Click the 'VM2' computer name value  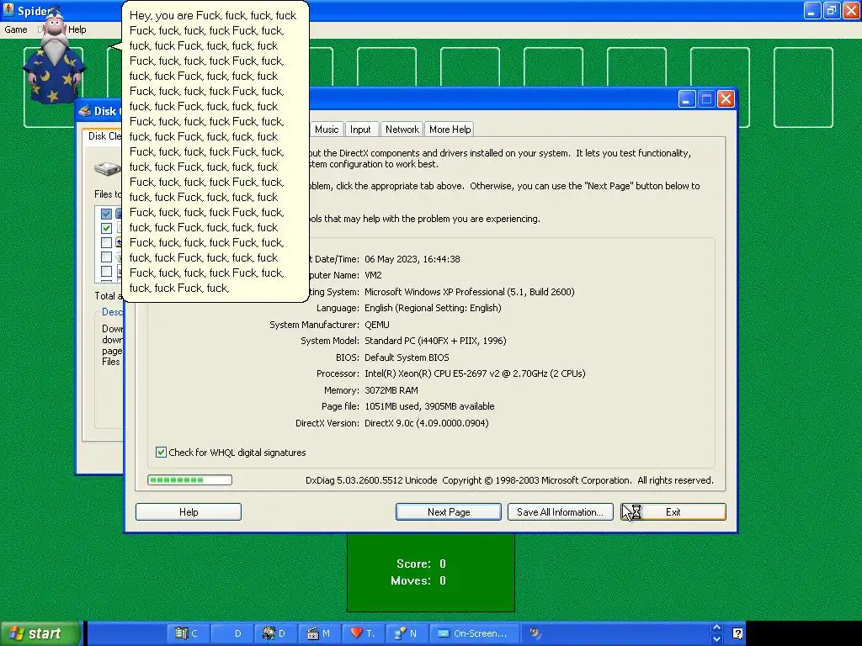(373, 275)
